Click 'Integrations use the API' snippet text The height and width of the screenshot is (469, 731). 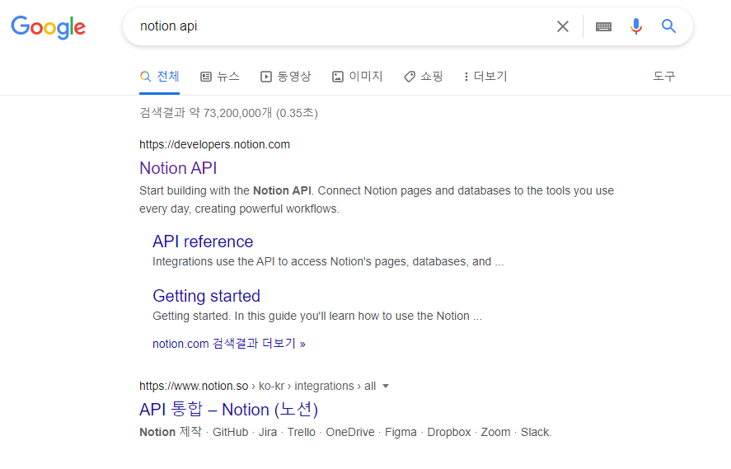pos(328,261)
